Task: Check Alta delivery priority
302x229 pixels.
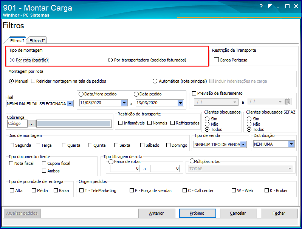Action: pos(12,191)
